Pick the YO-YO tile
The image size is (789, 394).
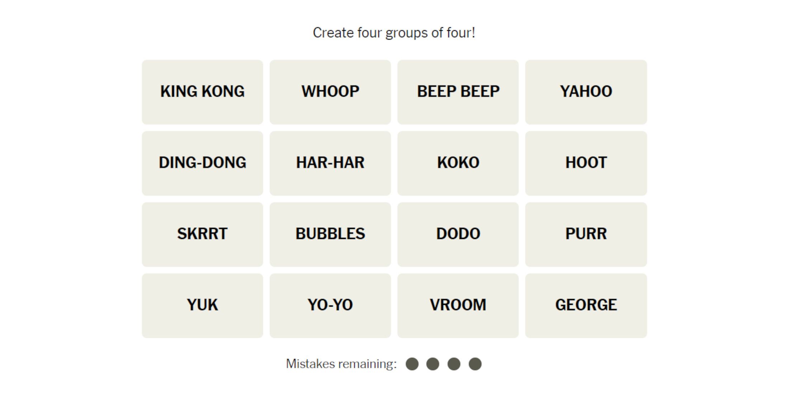pyautogui.click(x=330, y=306)
